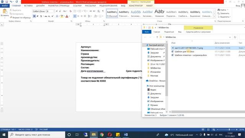The width and height of the screenshot is (245, 138).
Task: Click the Заменить (Replace) button
Action: click(224, 13)
